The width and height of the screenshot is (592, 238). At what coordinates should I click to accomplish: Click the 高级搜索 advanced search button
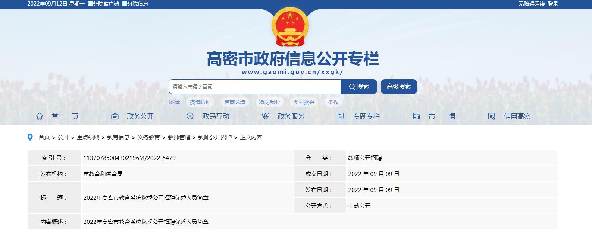[399, 87]
